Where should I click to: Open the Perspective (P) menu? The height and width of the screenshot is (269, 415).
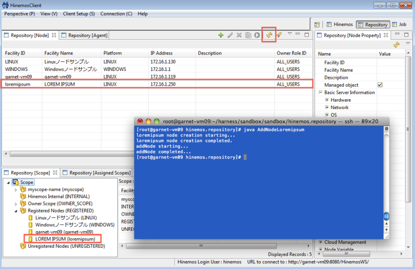tap(20, 14)
